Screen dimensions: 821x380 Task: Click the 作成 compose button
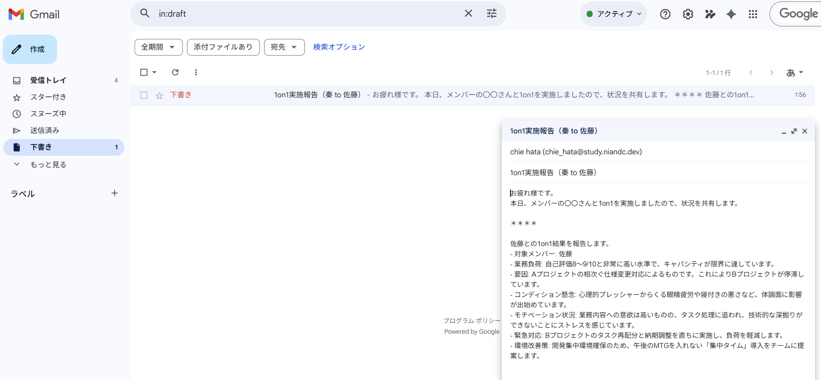30,49
